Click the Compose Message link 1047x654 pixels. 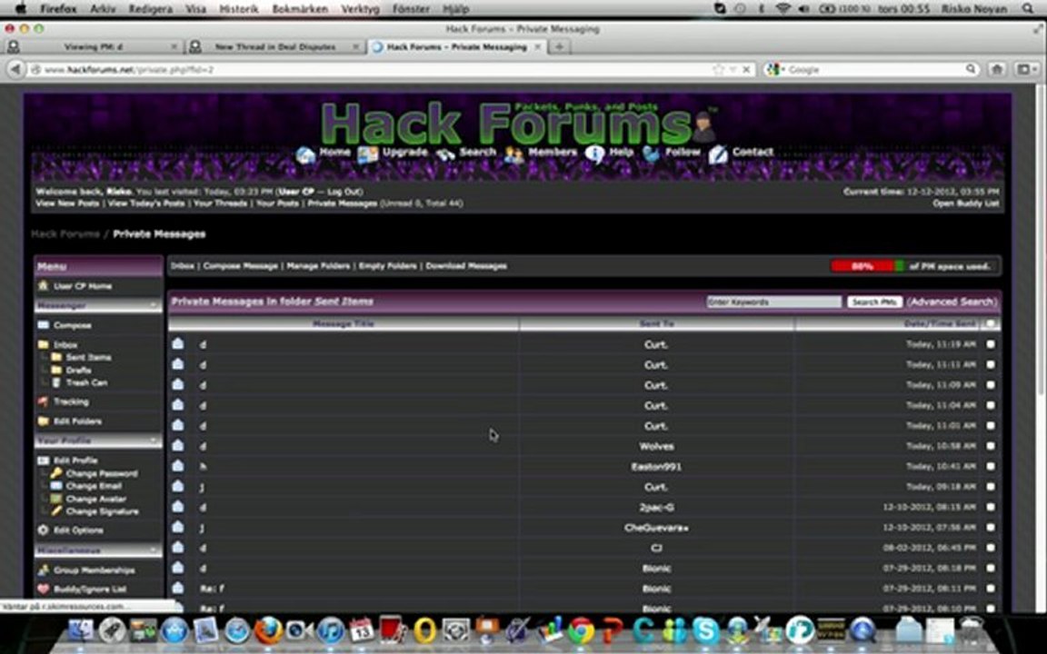[x=240, y=265]
